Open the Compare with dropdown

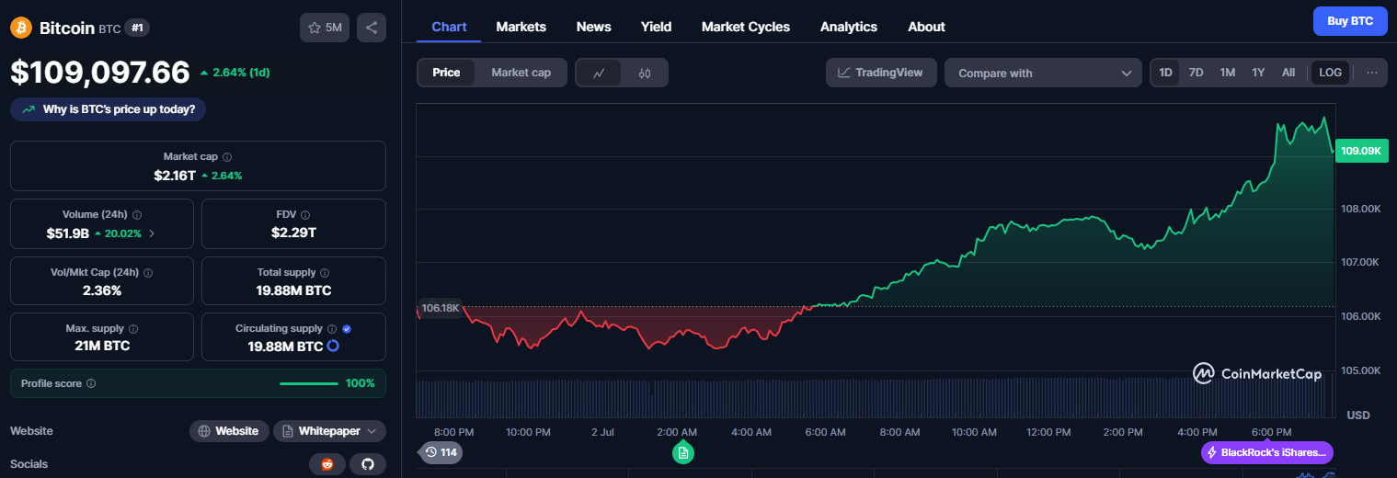[1044, 73]
